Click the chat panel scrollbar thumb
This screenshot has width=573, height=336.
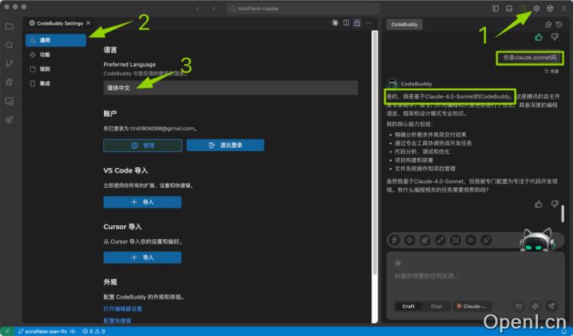pyautogui.click(x=563, y=214)
